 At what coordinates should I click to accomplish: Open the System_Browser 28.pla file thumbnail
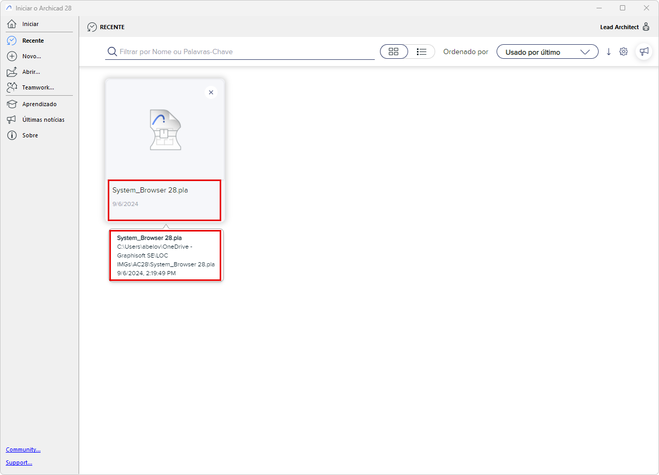pyautogui.click(x=165, y=130)
